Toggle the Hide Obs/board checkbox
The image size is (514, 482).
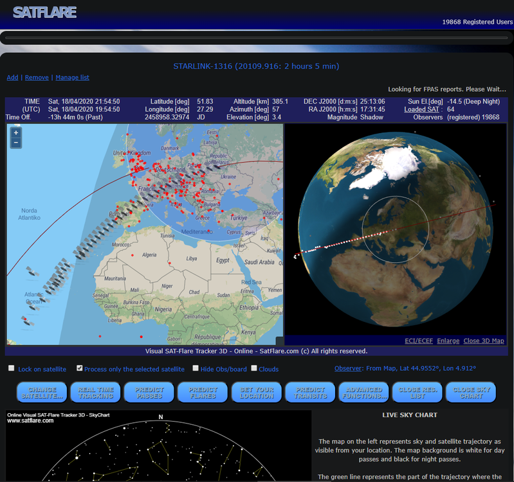click(196, 368)
